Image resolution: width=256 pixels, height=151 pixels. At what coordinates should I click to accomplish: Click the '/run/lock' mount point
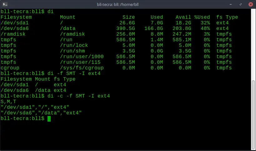[x=74, y=45]
